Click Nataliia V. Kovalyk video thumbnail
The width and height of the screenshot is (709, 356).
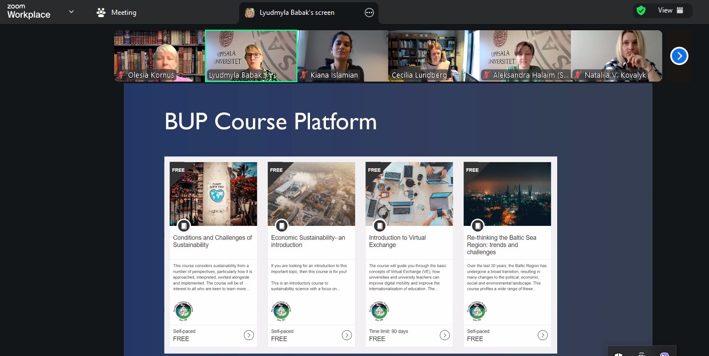coord(617,56)
